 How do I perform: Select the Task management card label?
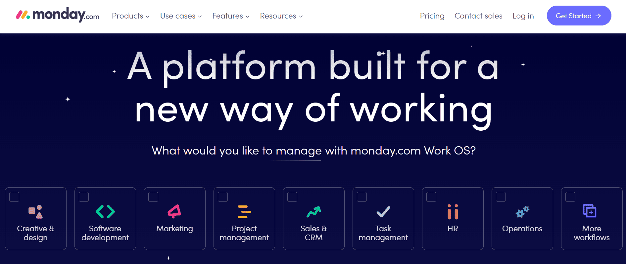coord(383,233)
